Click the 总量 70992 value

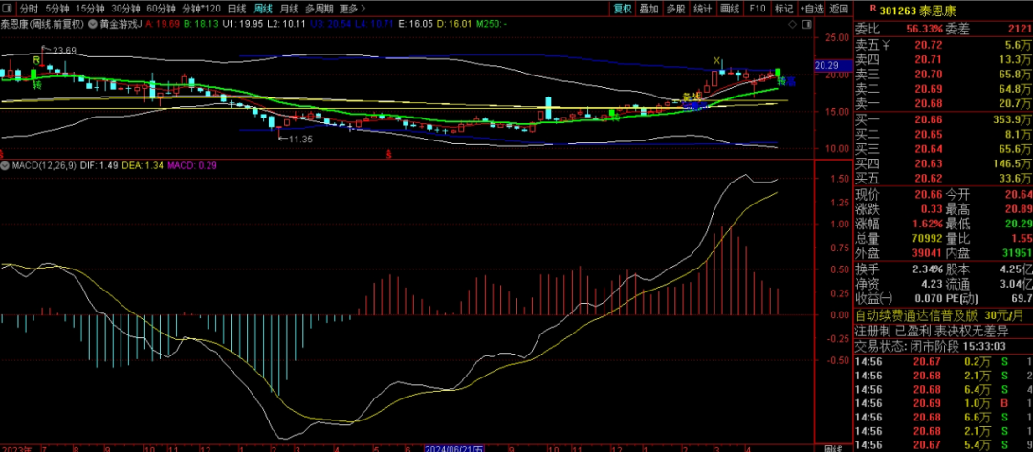(928, 238)
